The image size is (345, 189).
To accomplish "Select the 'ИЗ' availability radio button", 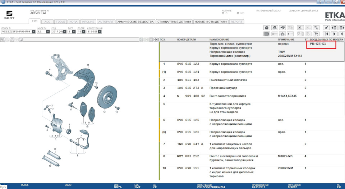I will click(x=238, y=13).
